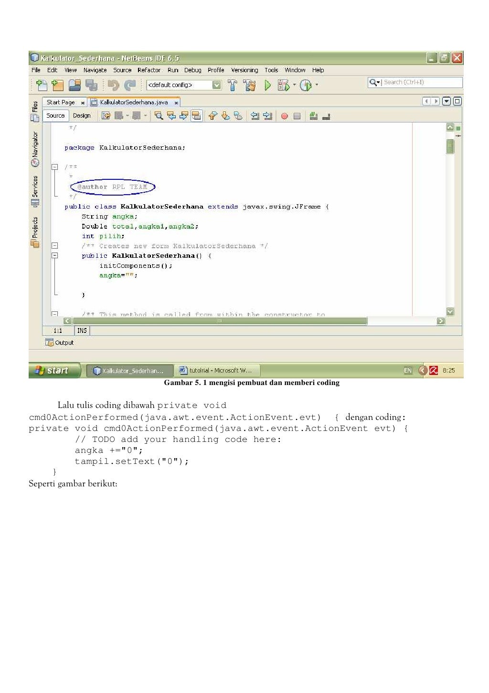Click the Find Next Occurrence icon
The width and height of the screenshot is (489, 693).
coord(183,116)
